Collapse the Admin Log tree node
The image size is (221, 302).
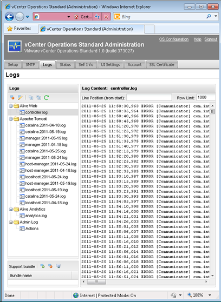click(x=11, y=222)
